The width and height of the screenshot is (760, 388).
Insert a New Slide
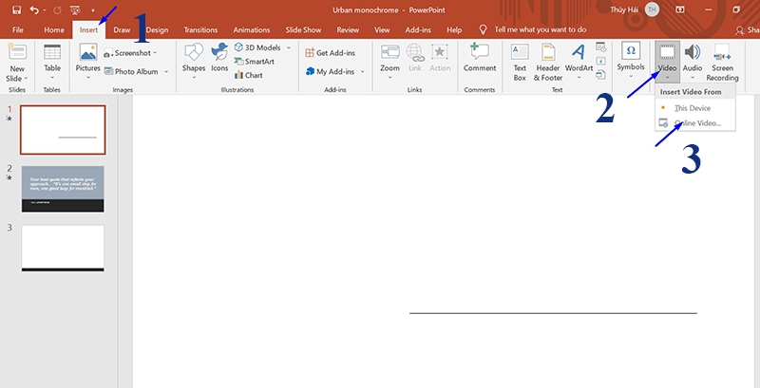17,53
